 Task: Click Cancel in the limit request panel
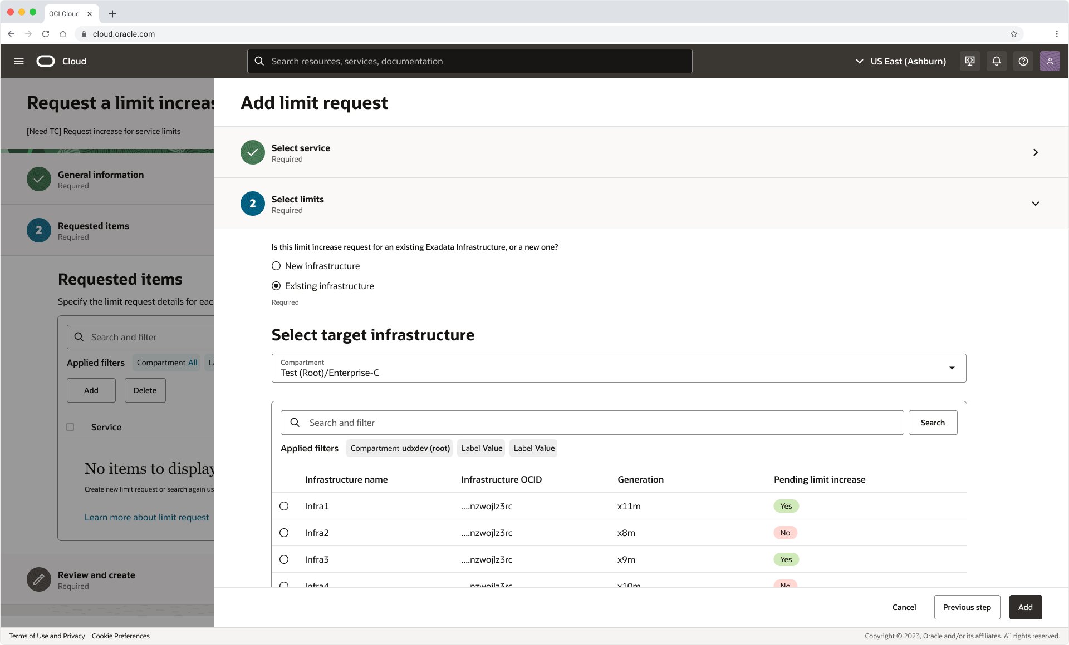coord(904,607)
